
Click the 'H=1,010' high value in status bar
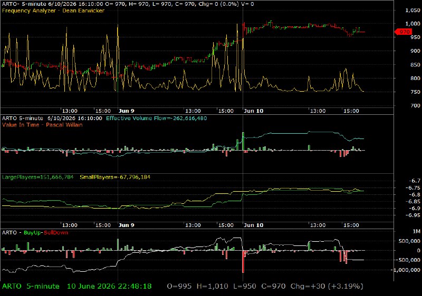(x=213, y=287)
